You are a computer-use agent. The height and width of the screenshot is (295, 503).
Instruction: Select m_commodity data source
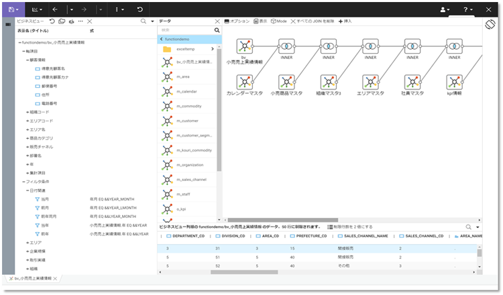pyautogui.click(x=187, y=106)
